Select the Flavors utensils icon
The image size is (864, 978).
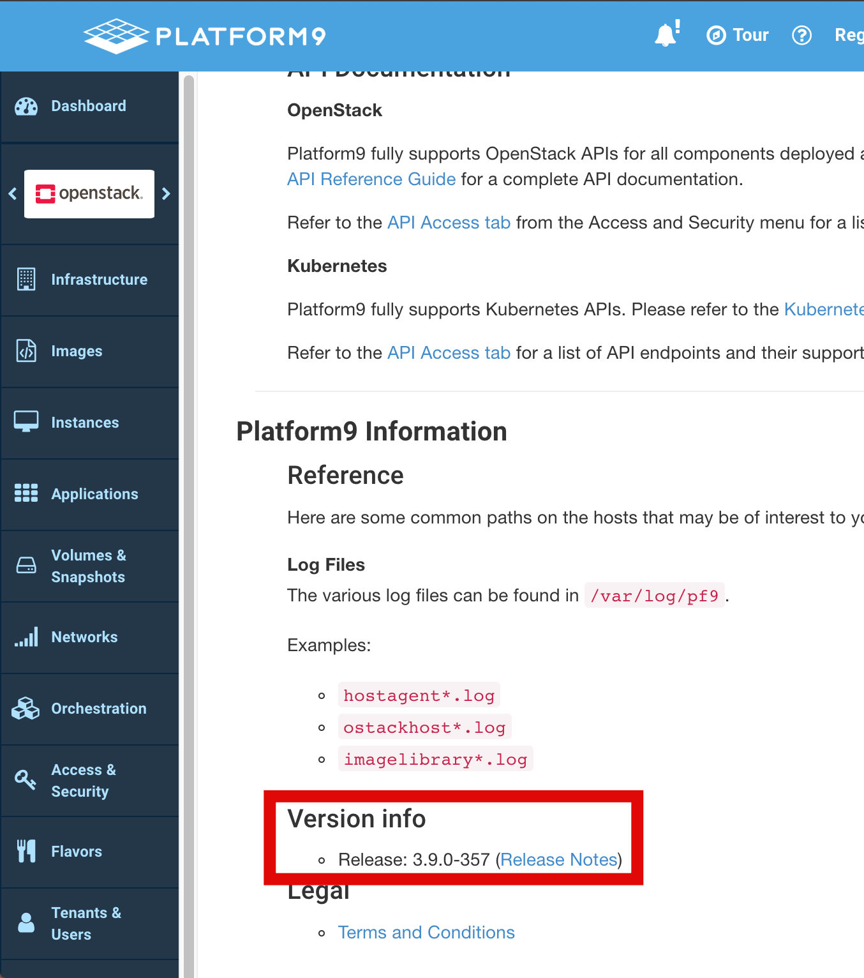[x=25, y=851]
